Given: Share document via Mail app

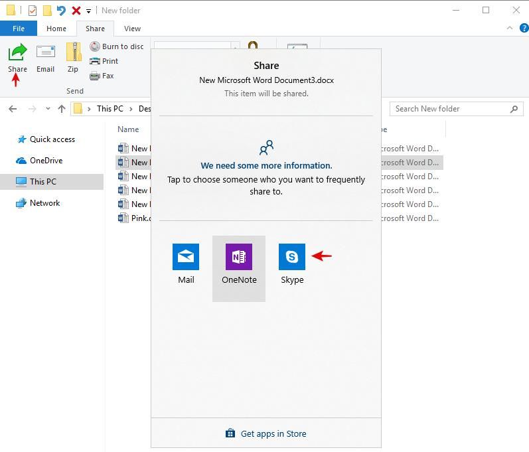Looking at the screenshot, I should click(186, 264).
